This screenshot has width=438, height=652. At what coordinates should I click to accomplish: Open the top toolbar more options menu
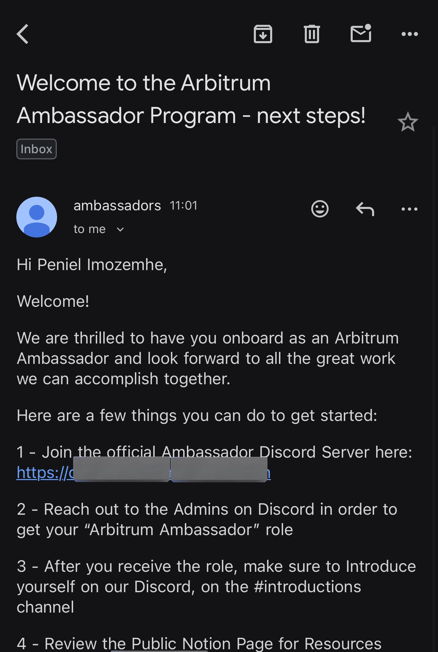point(409,34)
